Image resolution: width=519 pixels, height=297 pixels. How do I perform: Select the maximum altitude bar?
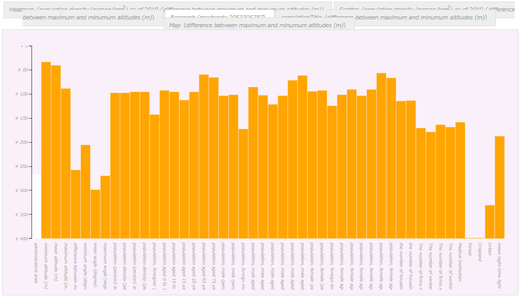coord(66,163)
